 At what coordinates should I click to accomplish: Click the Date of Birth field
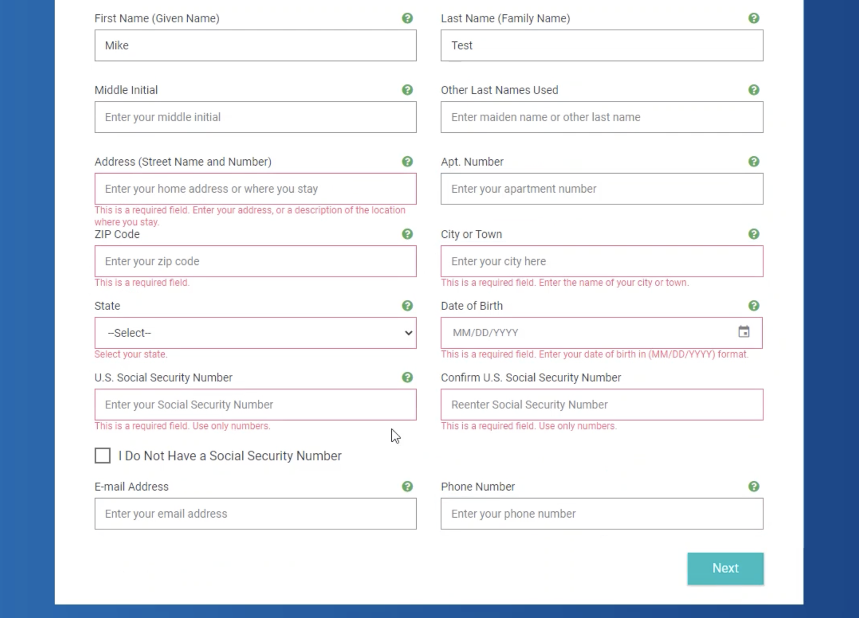tap(585, 333)
